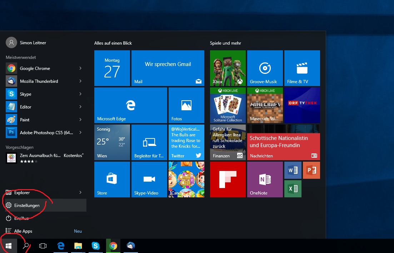Click the Spiele und mehr group title

225,43
